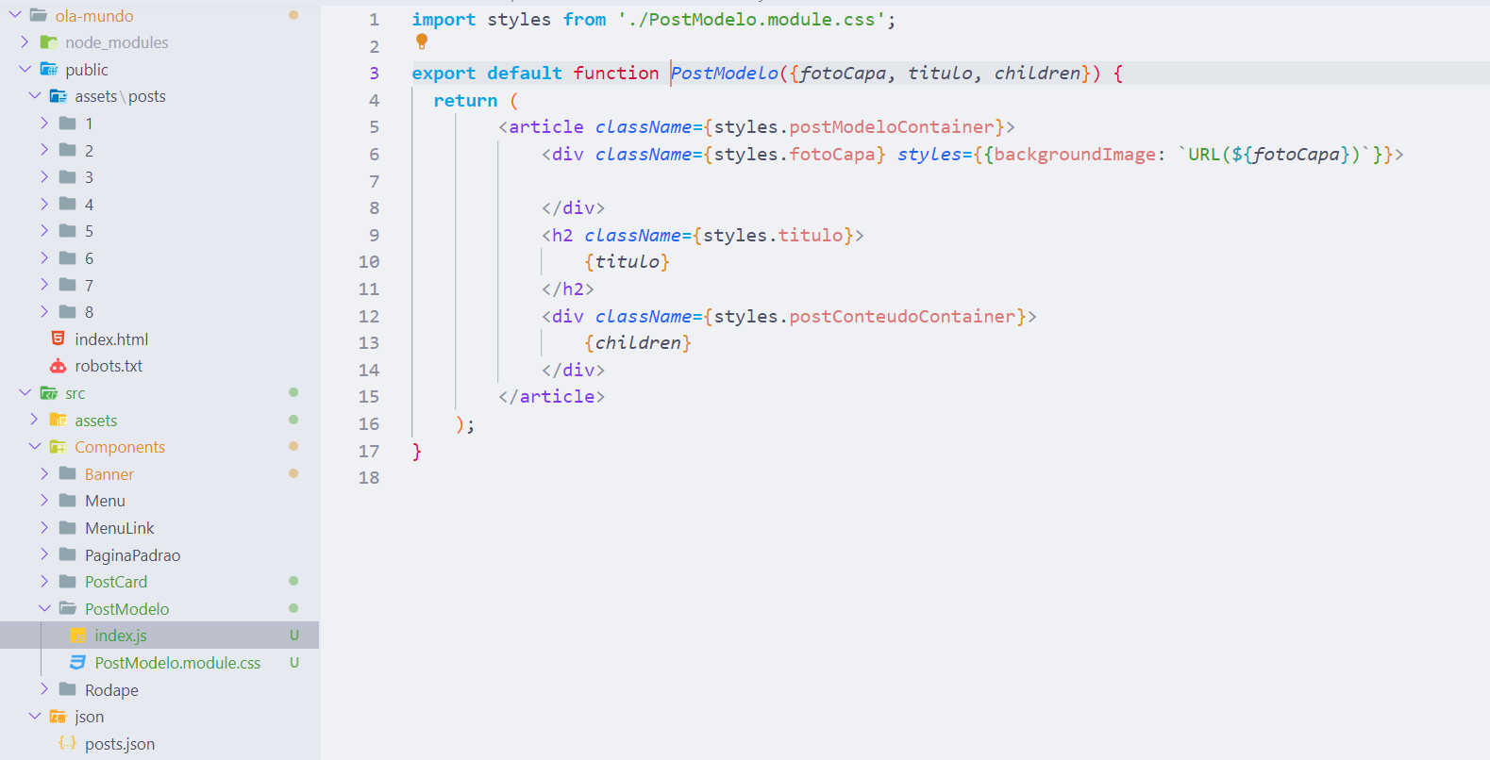Click the src assets folder icon
Image resolution: width=1490 pixels, height=760 pixels.
pyautogui.click(x=58, y=420)
